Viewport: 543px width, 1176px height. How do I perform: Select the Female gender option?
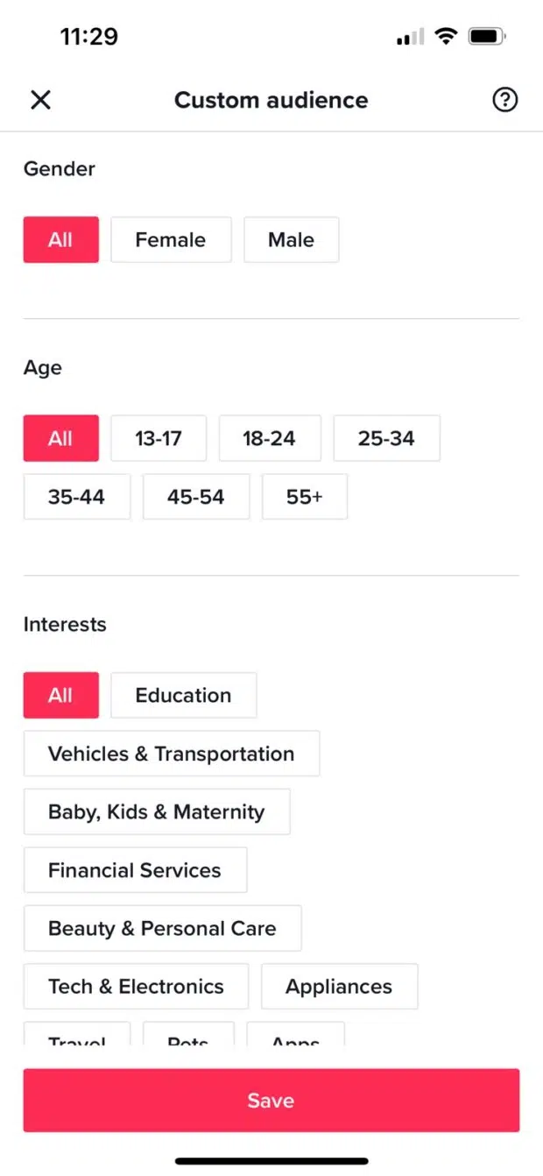tap(171, 240)
